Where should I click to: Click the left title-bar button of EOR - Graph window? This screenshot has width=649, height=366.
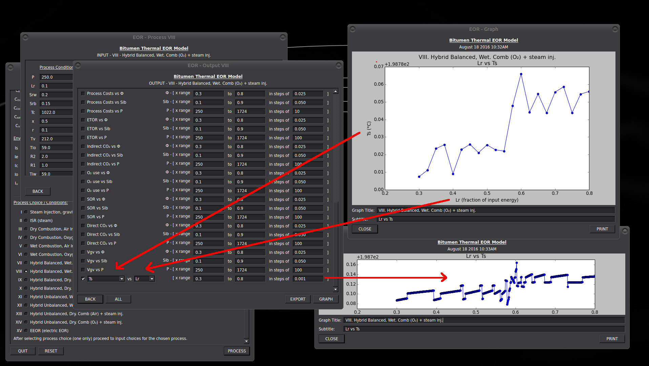tap(353, 29)
